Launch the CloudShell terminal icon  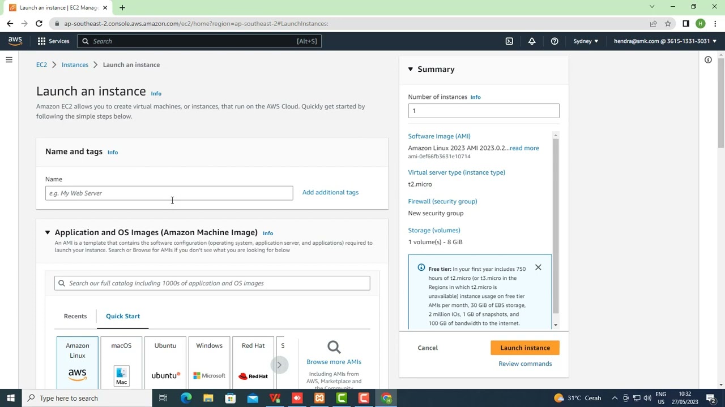click(x=509, y=41)
